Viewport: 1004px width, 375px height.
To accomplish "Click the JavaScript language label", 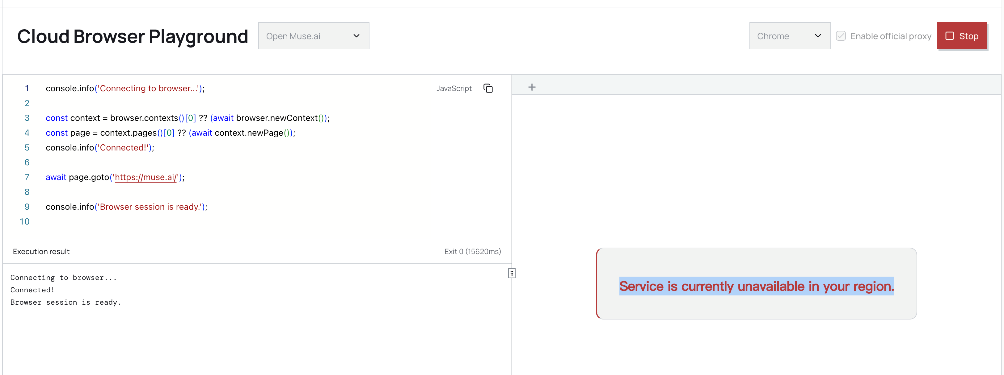I will click(x=454, y=88).
